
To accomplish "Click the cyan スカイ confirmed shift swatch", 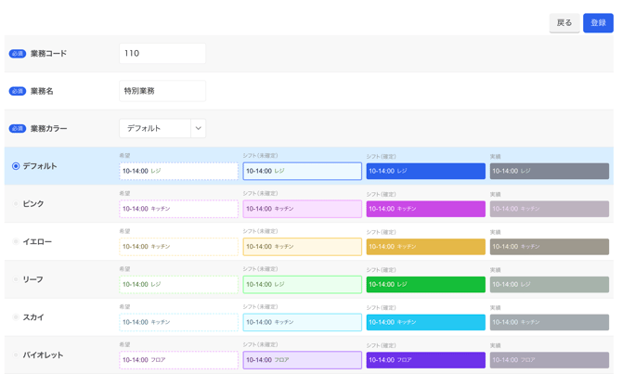I will click(425, 322).
